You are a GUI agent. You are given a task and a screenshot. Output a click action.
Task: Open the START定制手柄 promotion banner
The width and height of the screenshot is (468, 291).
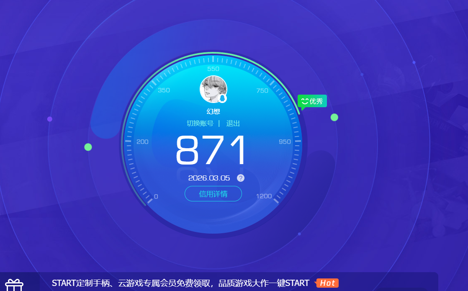[x=180, y=283]
